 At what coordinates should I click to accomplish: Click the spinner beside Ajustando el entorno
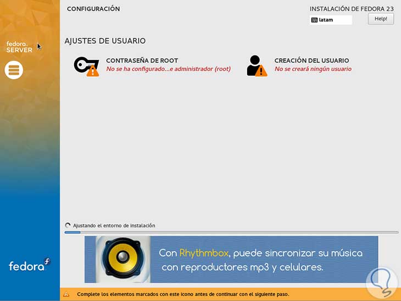(x=68, y=225)
